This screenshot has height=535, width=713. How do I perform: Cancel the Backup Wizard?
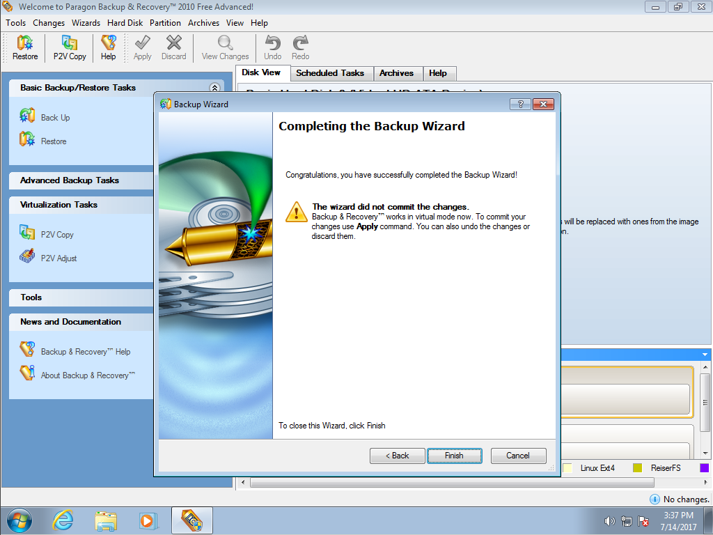point(518,456)
